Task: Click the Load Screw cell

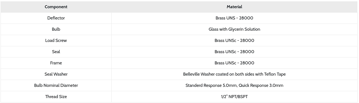Action: (x=56, y=41)
